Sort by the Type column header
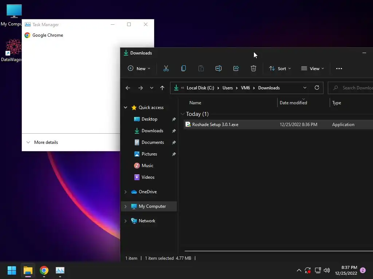The image size is (373, 279). [x=336, y=103]
